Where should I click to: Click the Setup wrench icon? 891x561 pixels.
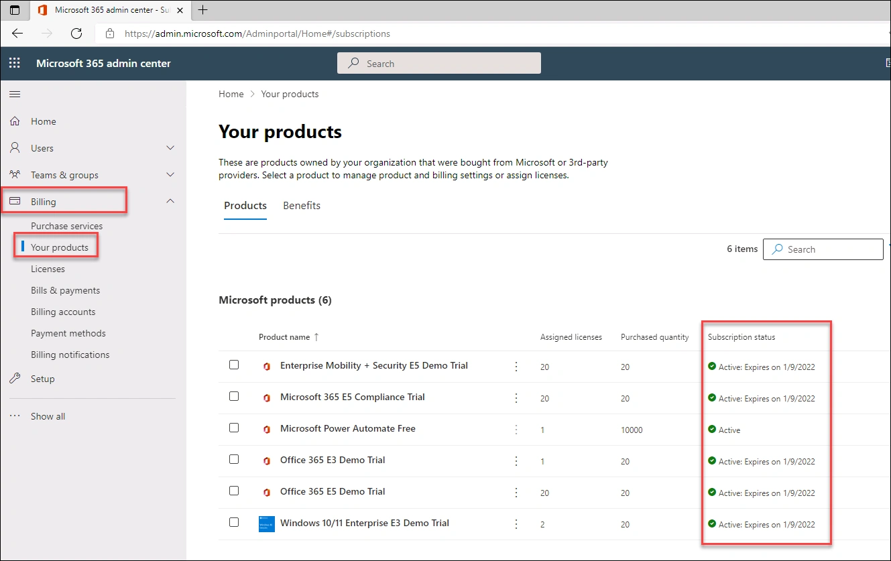15,379
